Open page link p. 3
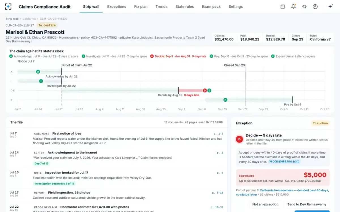This screenshot has width=340, height=212. pyautogui.click(x=220, y=153)
